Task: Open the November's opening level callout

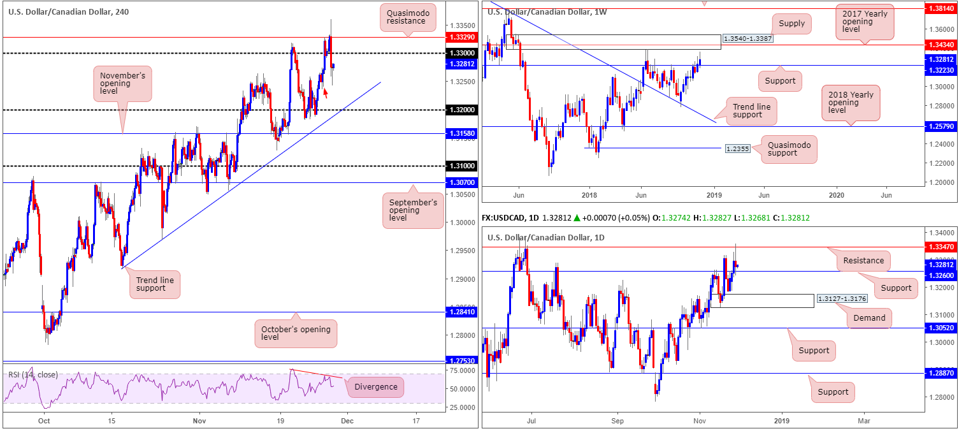Action: [x=123, y=84]
